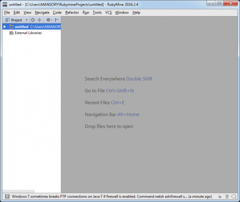Click the Search Everywhere Double Shift hint
The height and width of the screenshot is (202, 240).
[x=119, y=79]
